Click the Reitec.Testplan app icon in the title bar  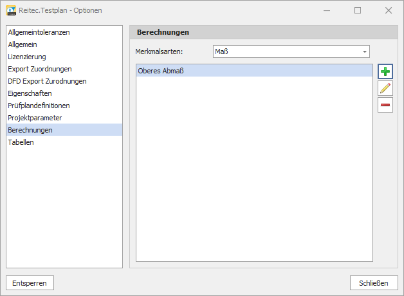click(x=11, y=10)
